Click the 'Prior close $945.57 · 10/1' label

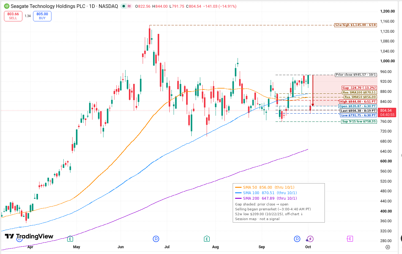[356, 75]
